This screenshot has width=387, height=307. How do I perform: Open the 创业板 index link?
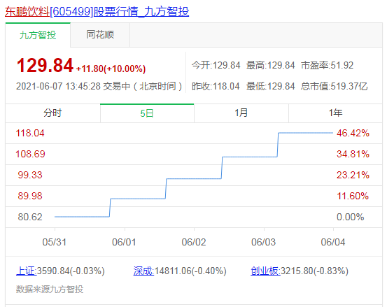point(265,271)
